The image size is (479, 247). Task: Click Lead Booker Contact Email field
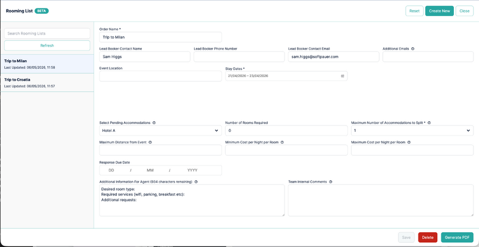[x=334, y=57]
